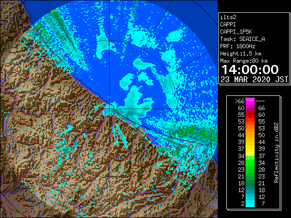Click the 'CAPPI_1P5K' product name text
291x218 pixels.
[x=236, y=32]
